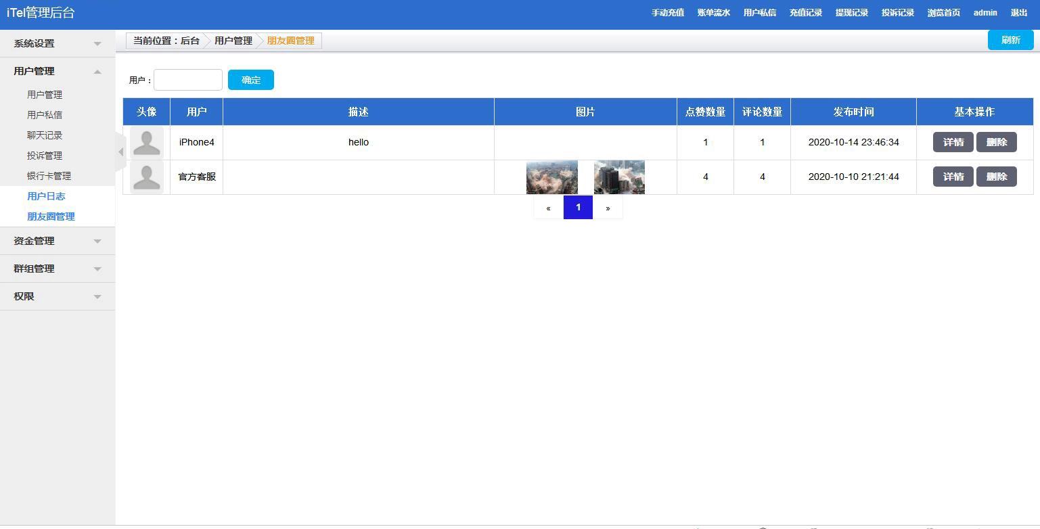This screenshot has height=529, width=1040.
Task: Click the 评论数量 column header
Action: (x=762, y=112)
